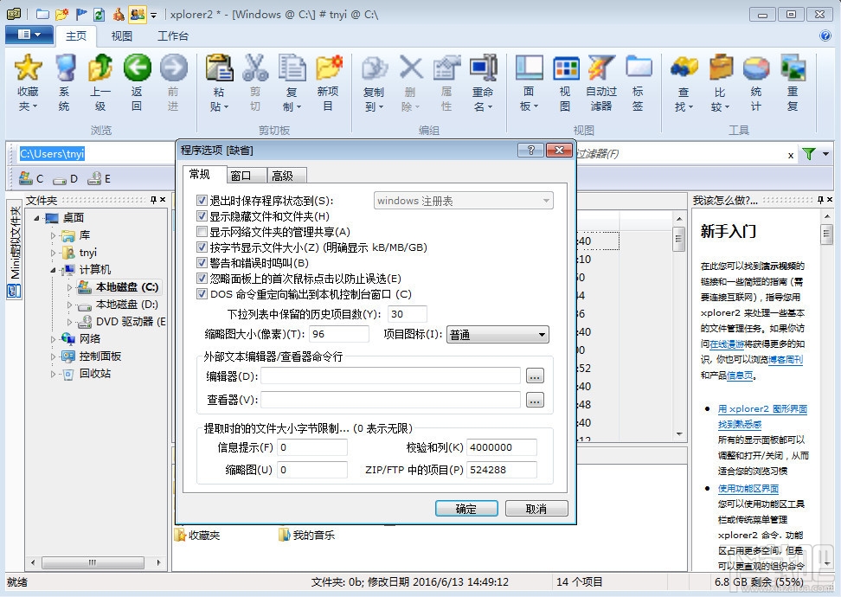841x597 pixels.
Task: Browse for 编辑器 using the ... button
Action: pos(535,376)
